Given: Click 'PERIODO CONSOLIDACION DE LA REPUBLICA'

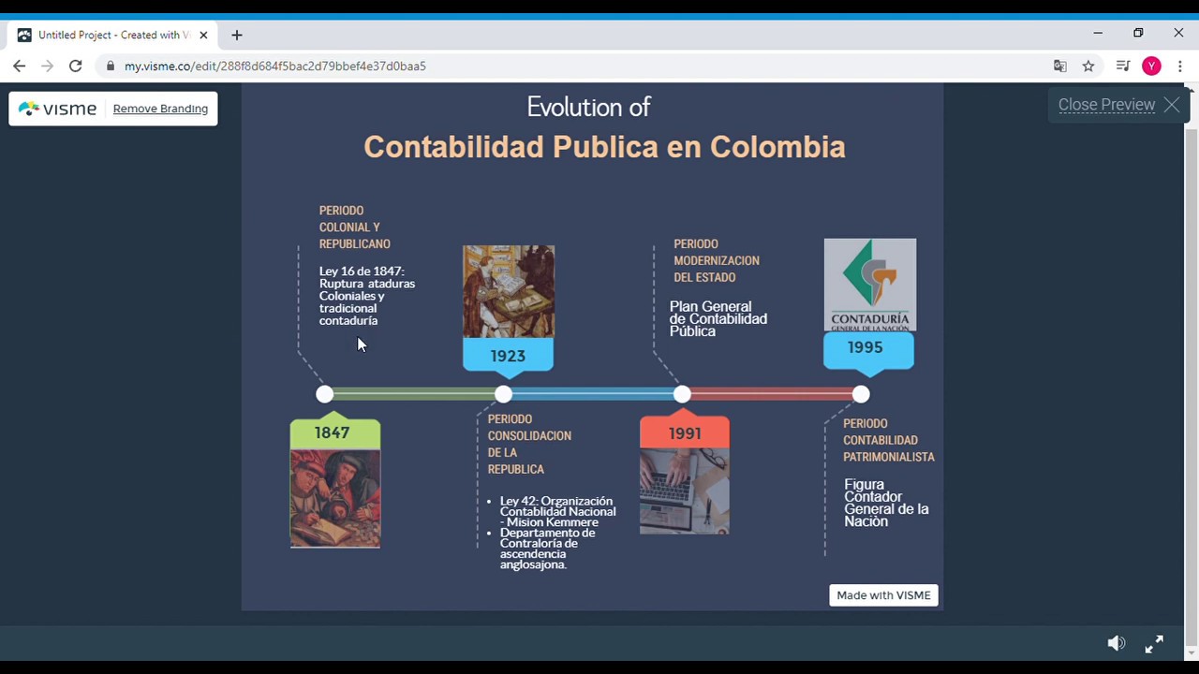Looking at the screenshot, I should click(529, 444).
